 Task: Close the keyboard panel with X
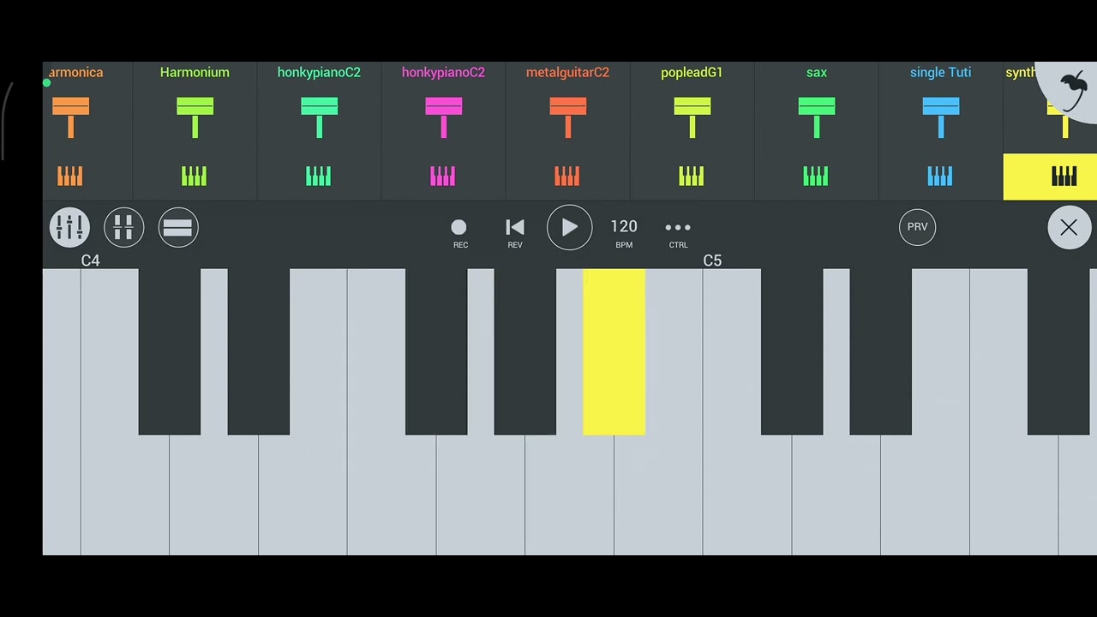coord(1069,228)
